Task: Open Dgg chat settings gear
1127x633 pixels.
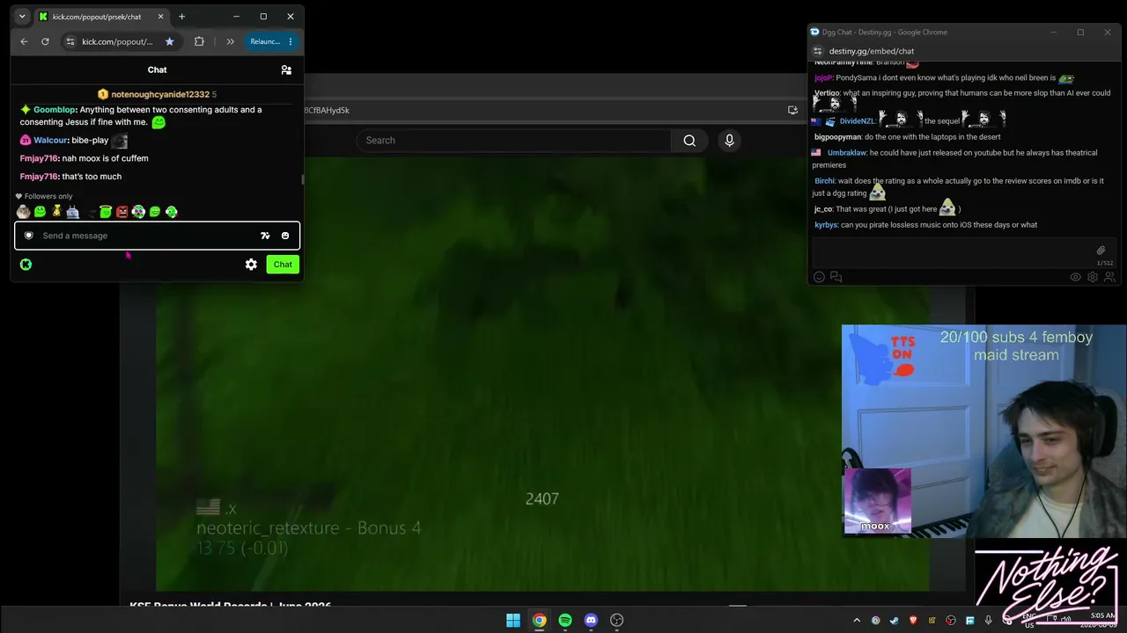Action: pyautogui.click(x=1093, y=277)
